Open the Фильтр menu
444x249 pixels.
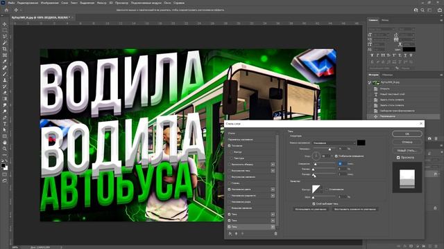(x=102, y=3)
